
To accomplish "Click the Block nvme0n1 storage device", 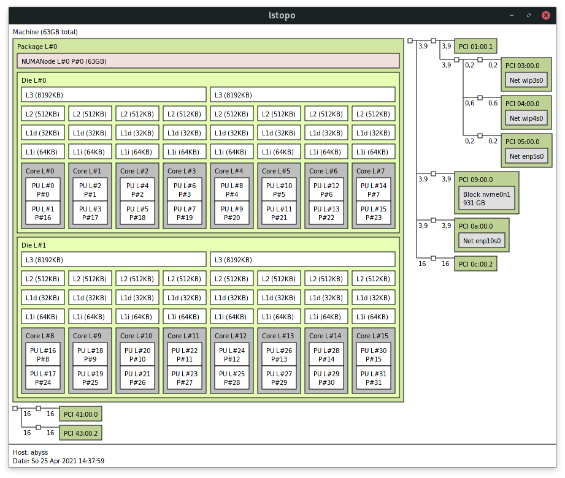I will [x=486, y=199].
